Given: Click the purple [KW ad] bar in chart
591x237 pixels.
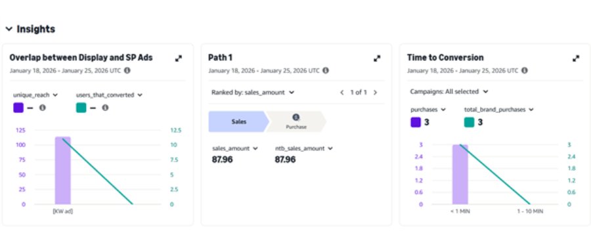Looking at the screenshot, I should click(63, 170).
